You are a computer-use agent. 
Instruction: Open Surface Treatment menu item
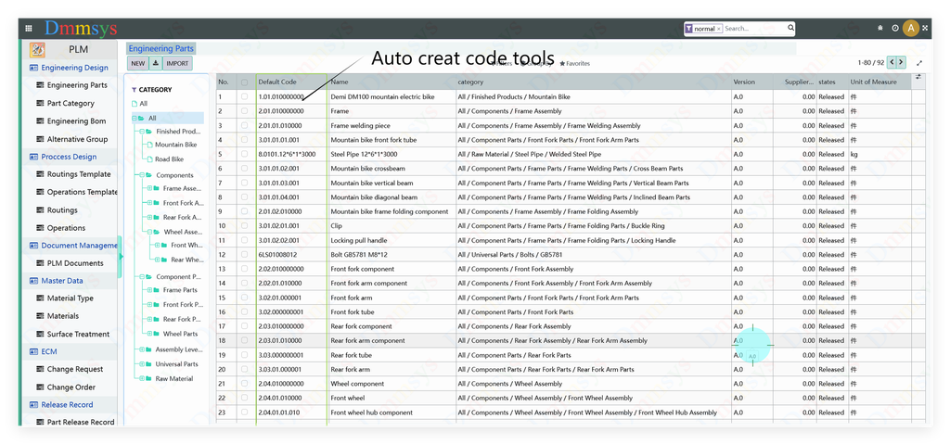click(x=78, y=334)
